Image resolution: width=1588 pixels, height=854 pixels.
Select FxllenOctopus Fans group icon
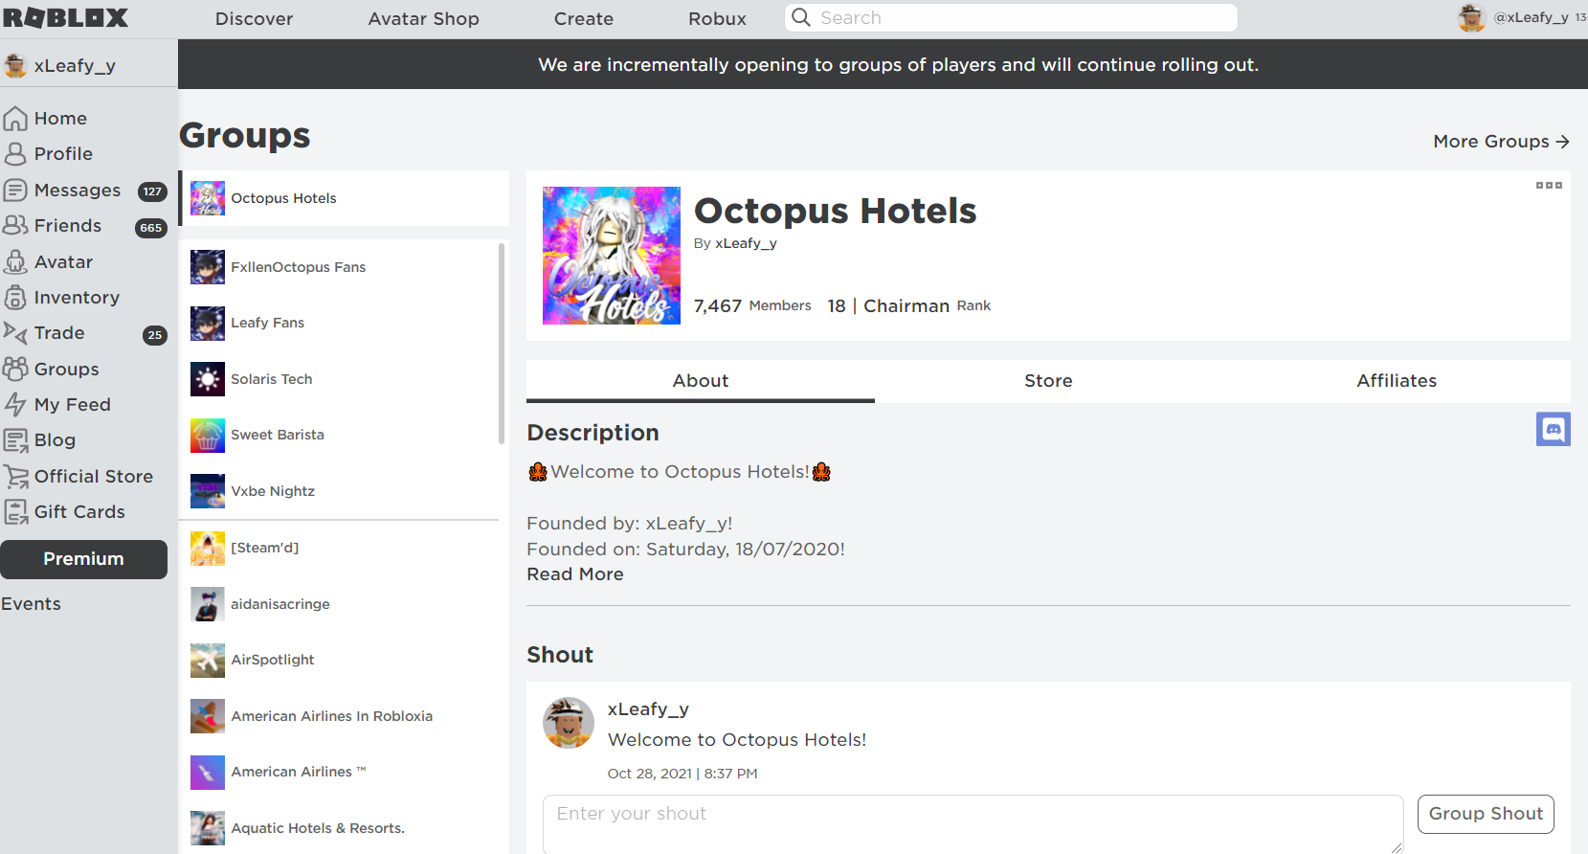(208, 267)
